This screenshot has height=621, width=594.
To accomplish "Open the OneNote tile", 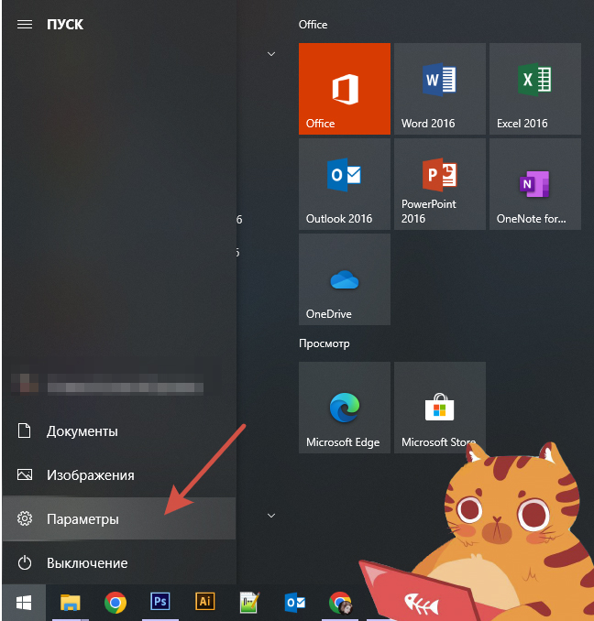I will click(x=534, y=183).
